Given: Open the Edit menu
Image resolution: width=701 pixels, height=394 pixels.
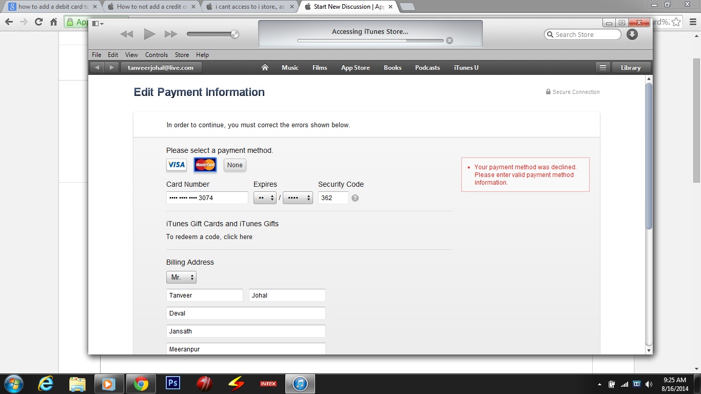Looking at the screenshot, I should 113,55.
